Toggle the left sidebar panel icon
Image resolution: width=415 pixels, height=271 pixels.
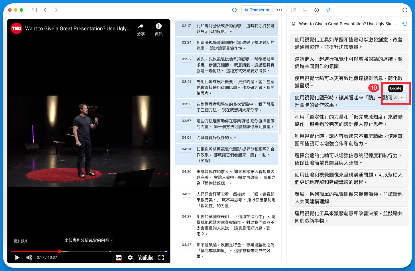34,10
